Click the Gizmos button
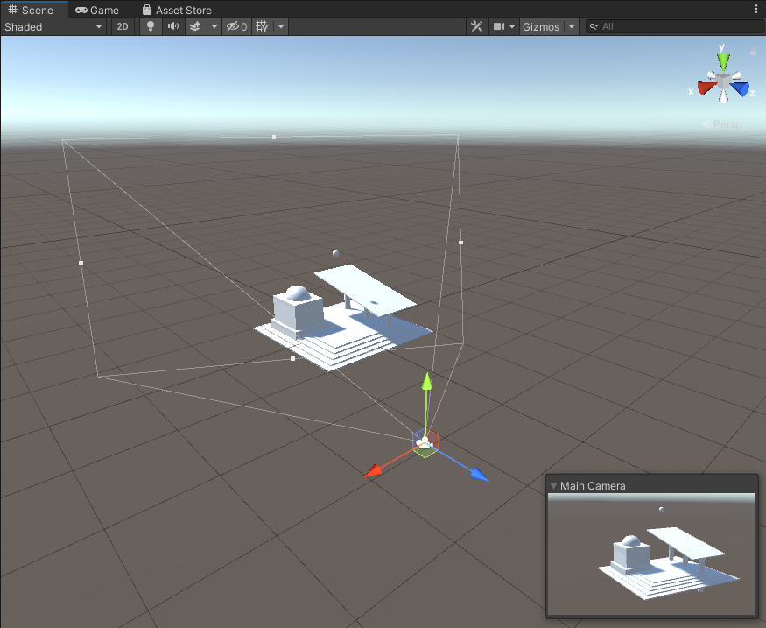This screenshot has height=628, width=766. [x=540, y=26]
